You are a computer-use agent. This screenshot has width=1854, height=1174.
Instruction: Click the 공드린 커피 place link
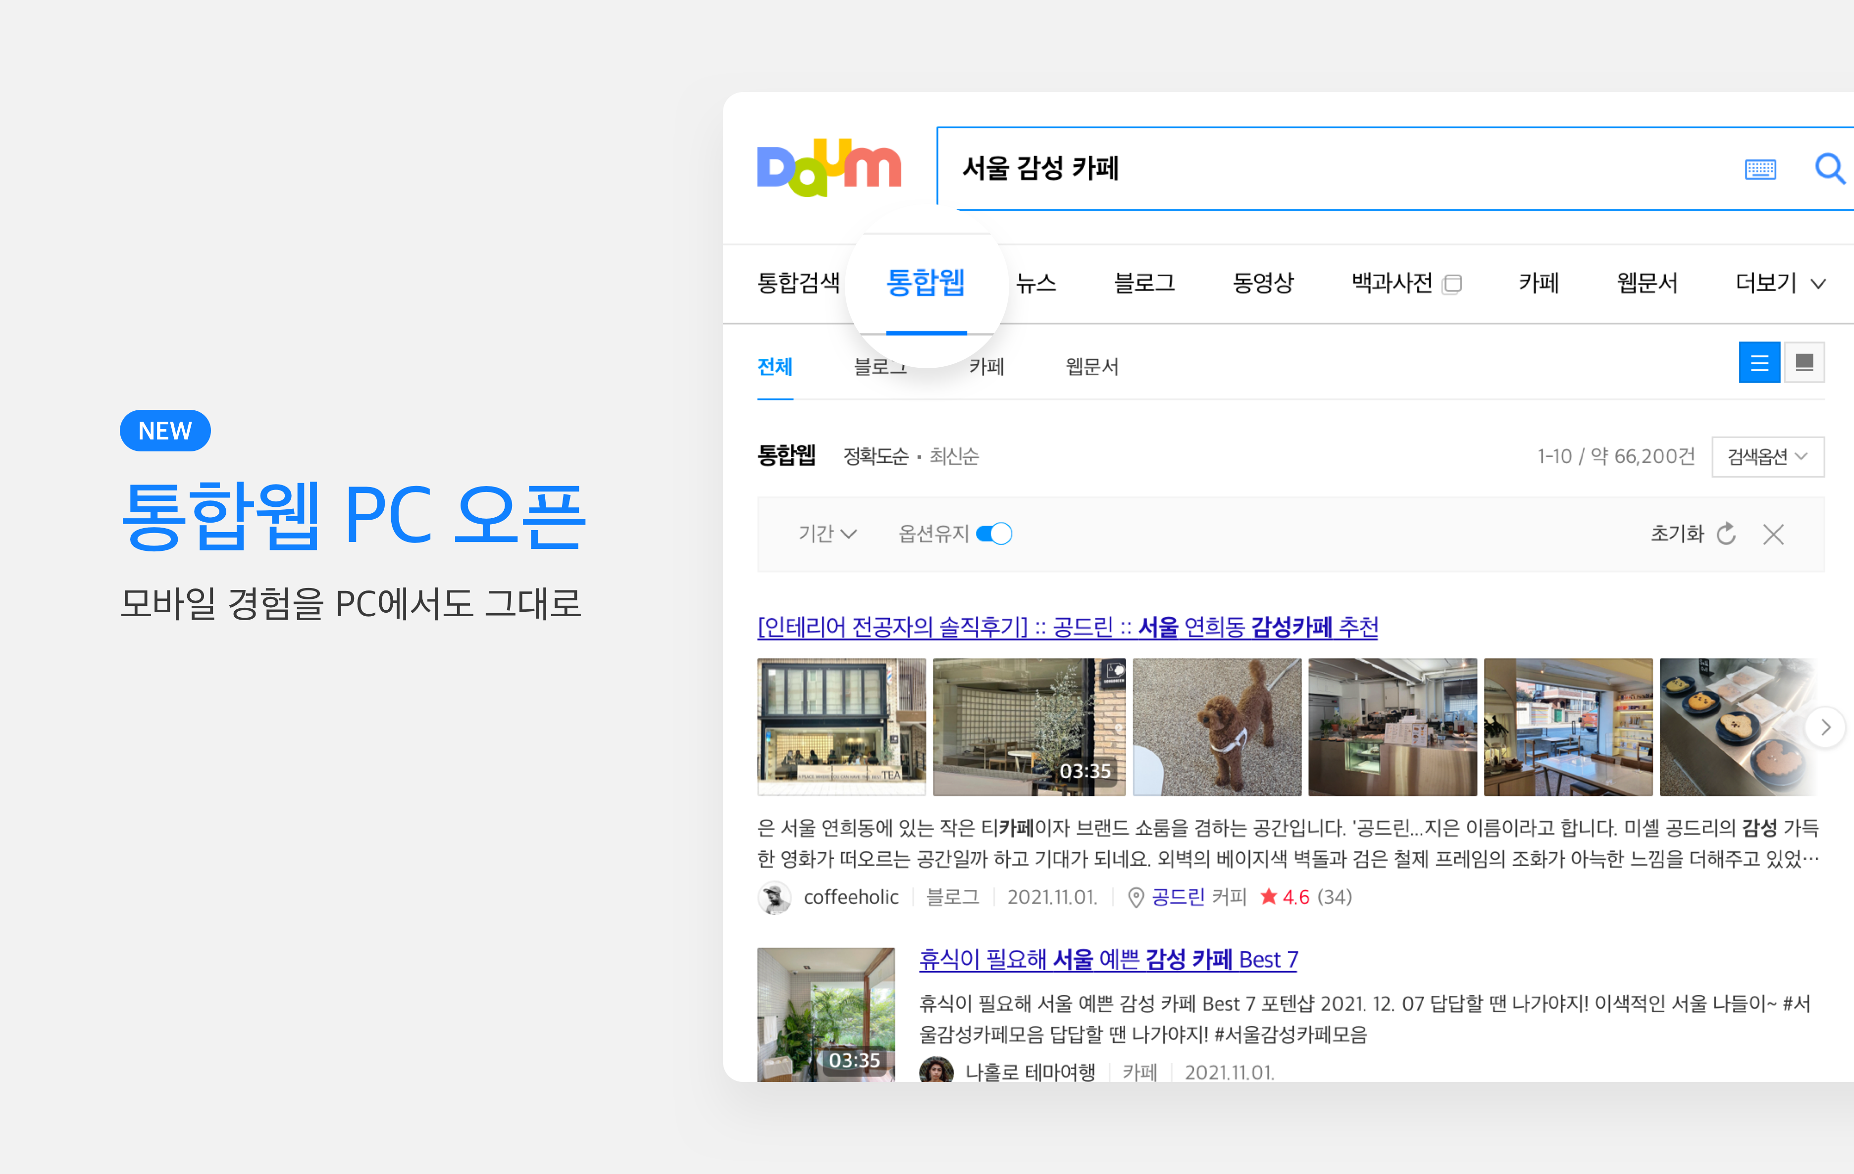[1199, 897]
